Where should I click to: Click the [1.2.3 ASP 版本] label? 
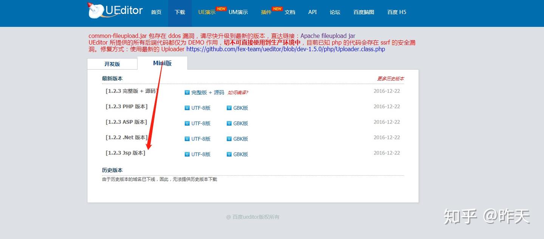(126, 122)
